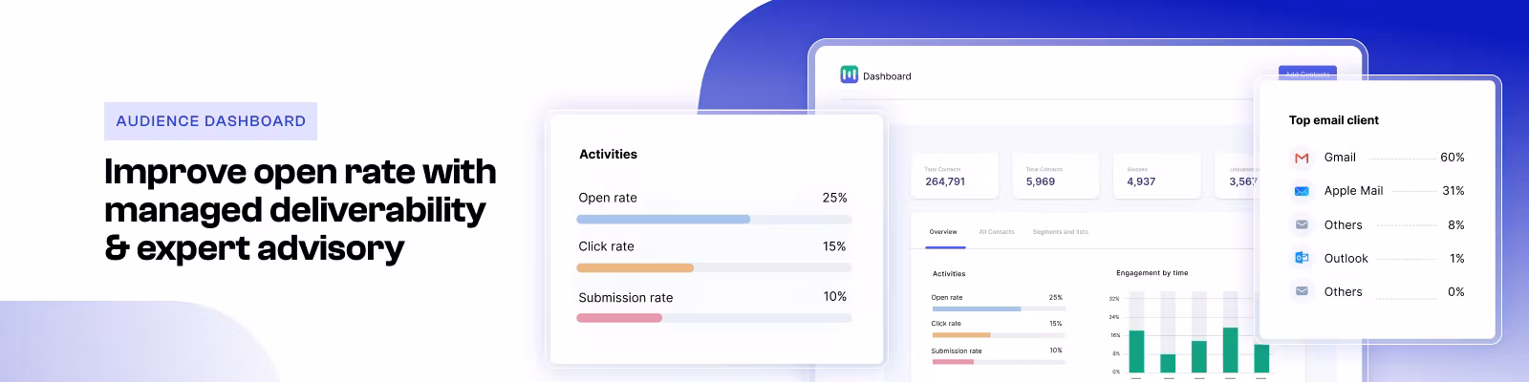Click the Top email client heading

coord(1333,120)
